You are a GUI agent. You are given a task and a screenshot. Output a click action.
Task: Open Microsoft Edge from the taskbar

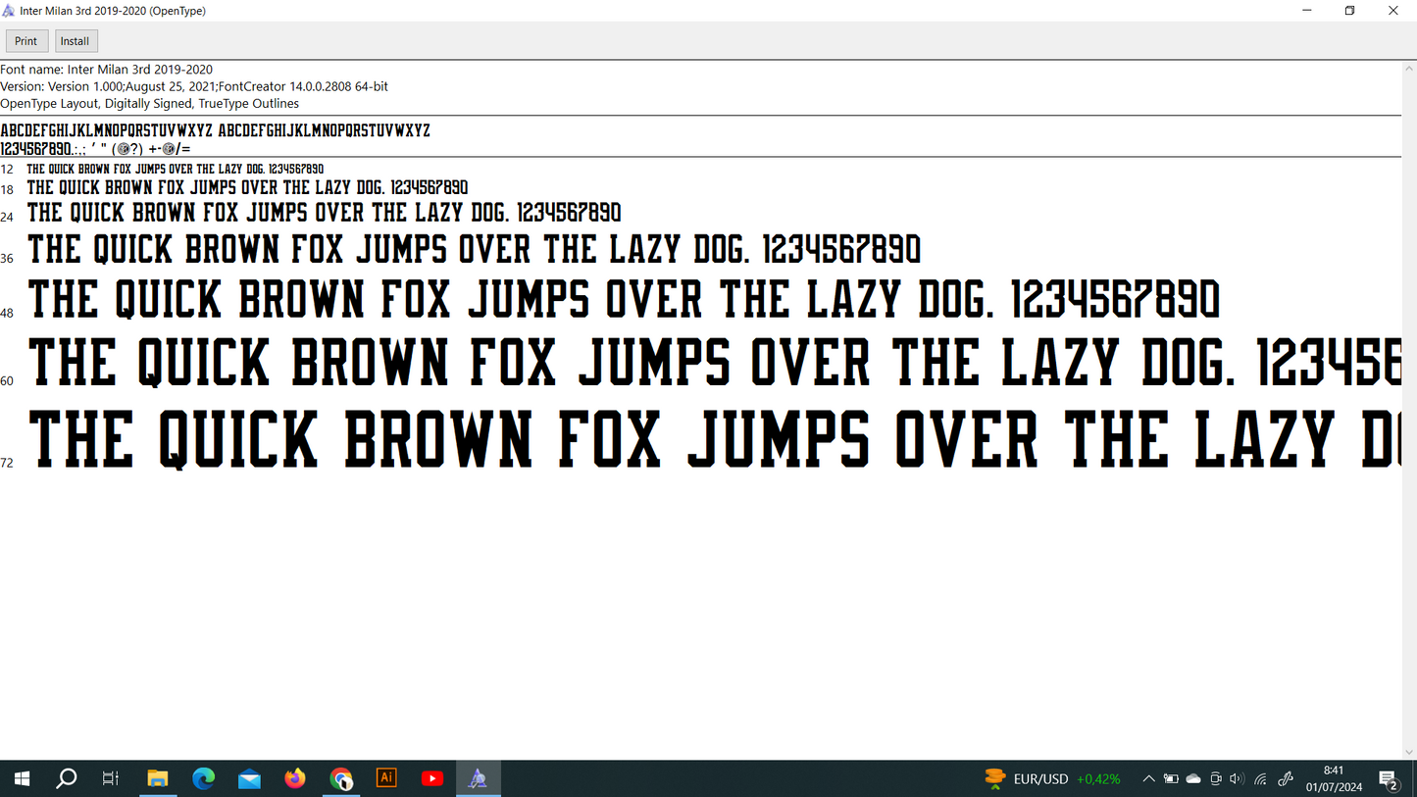click(x=203, y=779)
